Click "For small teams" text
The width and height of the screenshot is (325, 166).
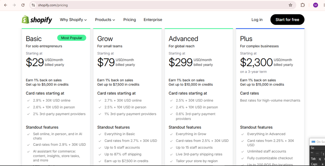click(x=109, y=46)
